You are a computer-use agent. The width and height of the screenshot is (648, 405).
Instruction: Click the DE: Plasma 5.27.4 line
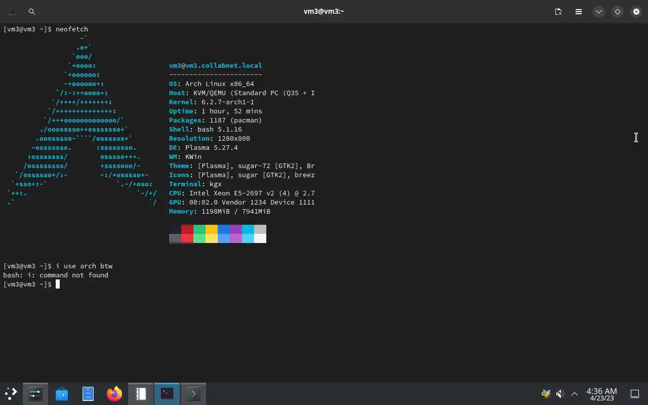coord(204,147)
